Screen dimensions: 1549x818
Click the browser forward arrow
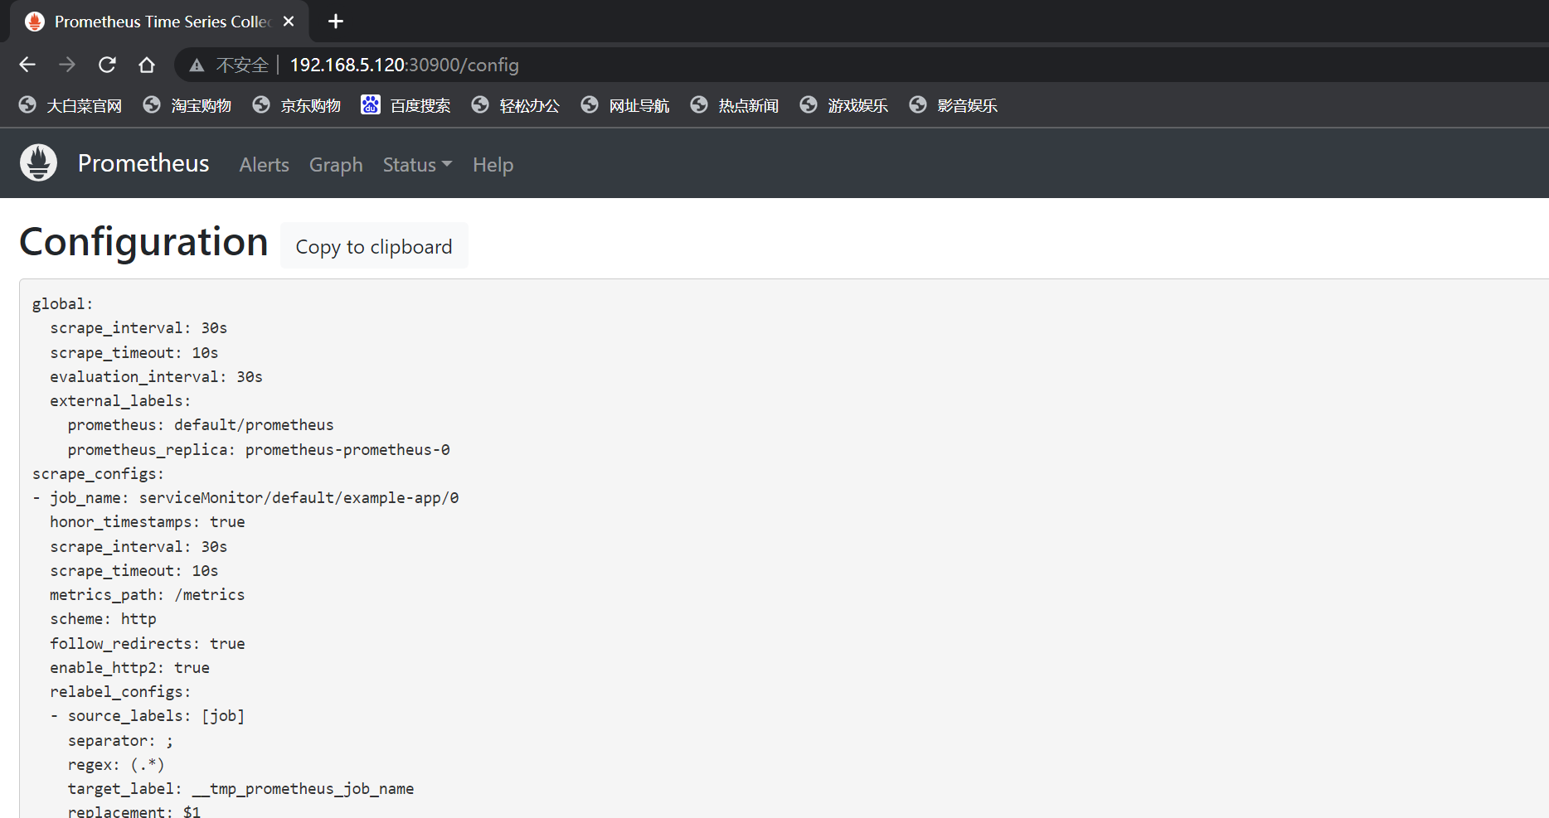pyautogui.click(x=67, y=65)
